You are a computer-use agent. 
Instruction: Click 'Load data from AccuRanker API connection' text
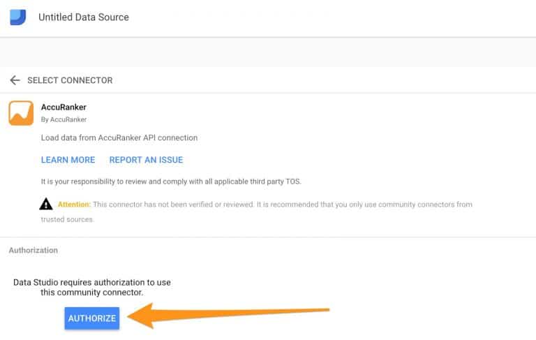(x=119, y=138)
